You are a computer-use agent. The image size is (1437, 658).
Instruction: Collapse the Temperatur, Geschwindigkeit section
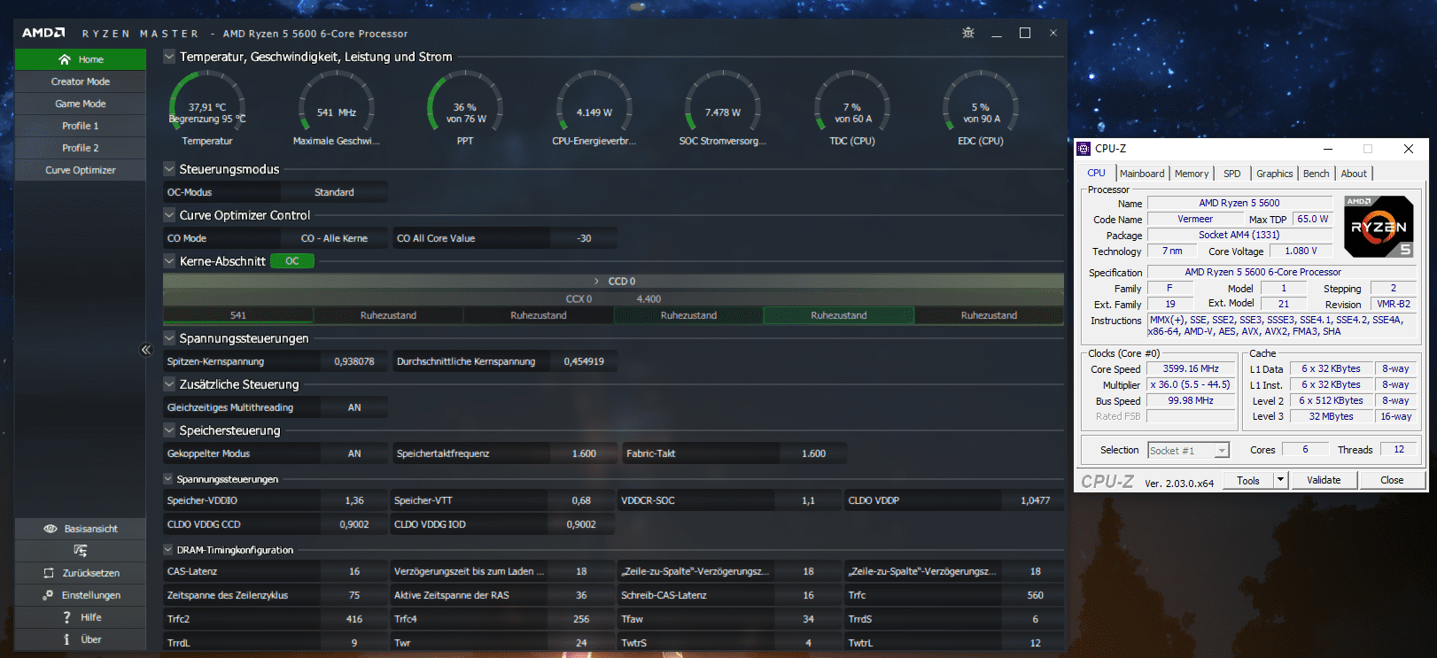(x=169, y=57)
